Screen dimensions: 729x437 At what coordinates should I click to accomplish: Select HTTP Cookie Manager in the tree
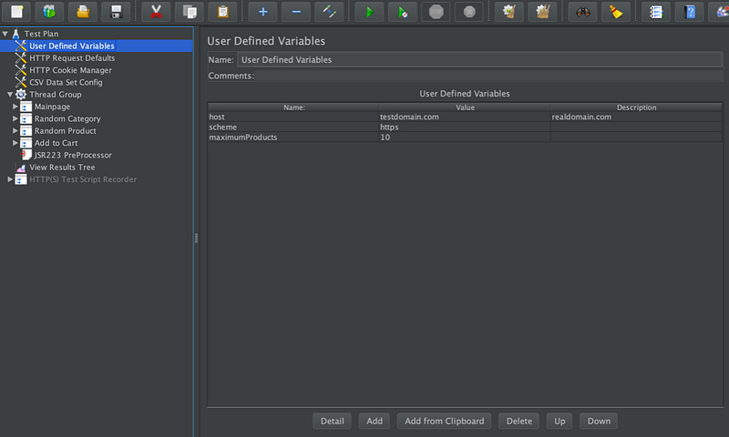[70, 70]
